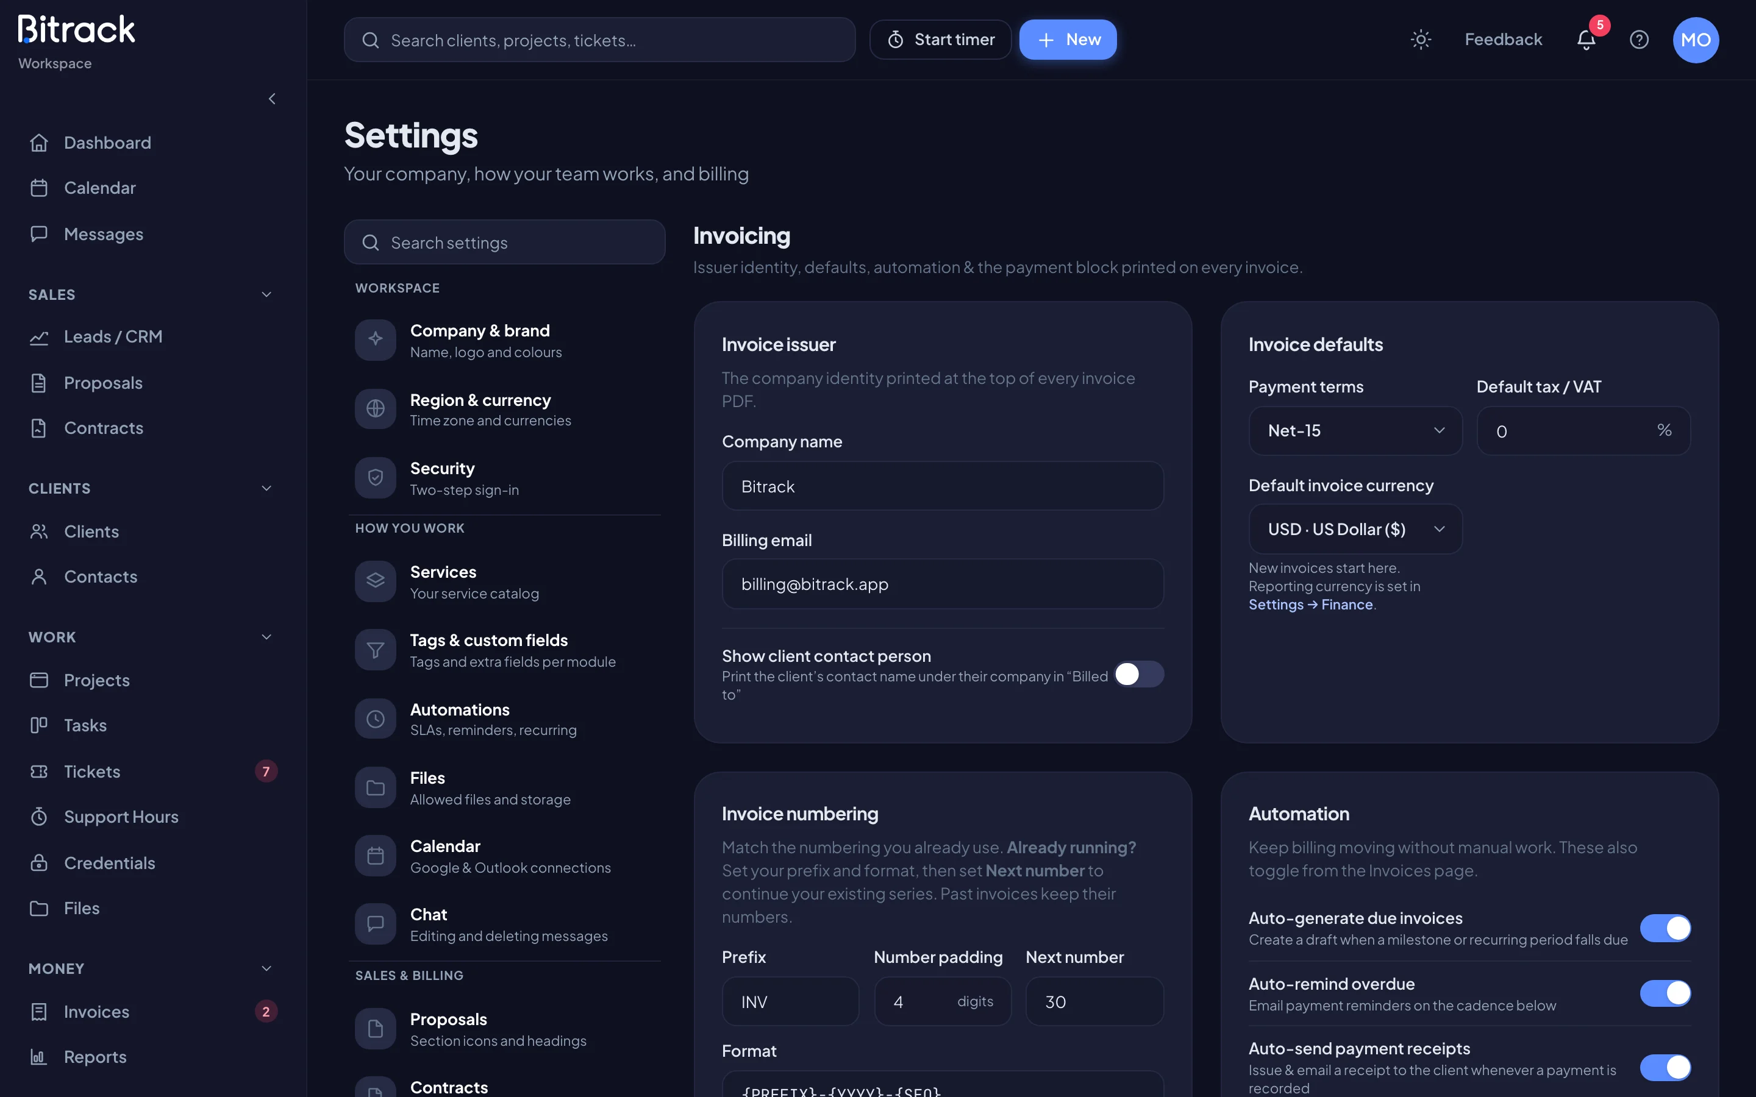
Task: Click the Tags & custom fields funnel icon
Action: (x=375, y=650)
